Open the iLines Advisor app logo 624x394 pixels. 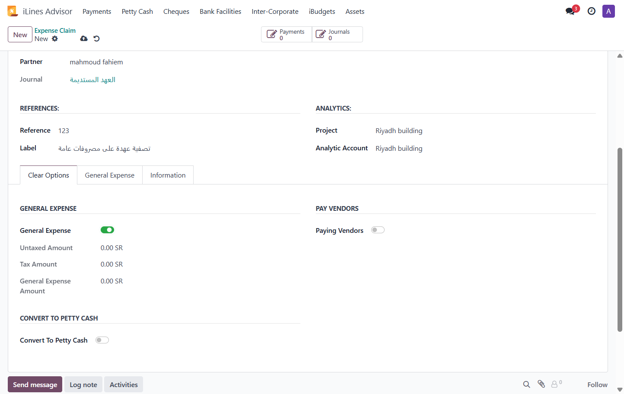[13, 11]
